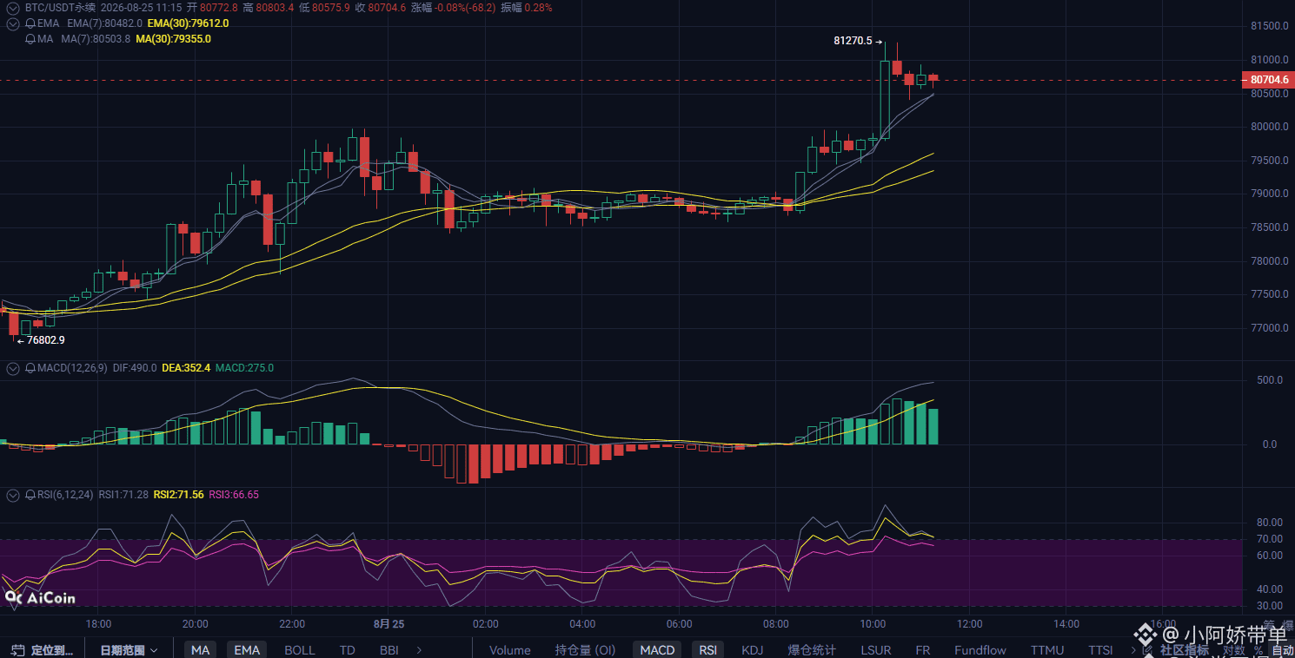This screenshot has width=1295, height=658.
Task: Show more sub-indicators after TTSI
Action: click(x=1132, y=649)
